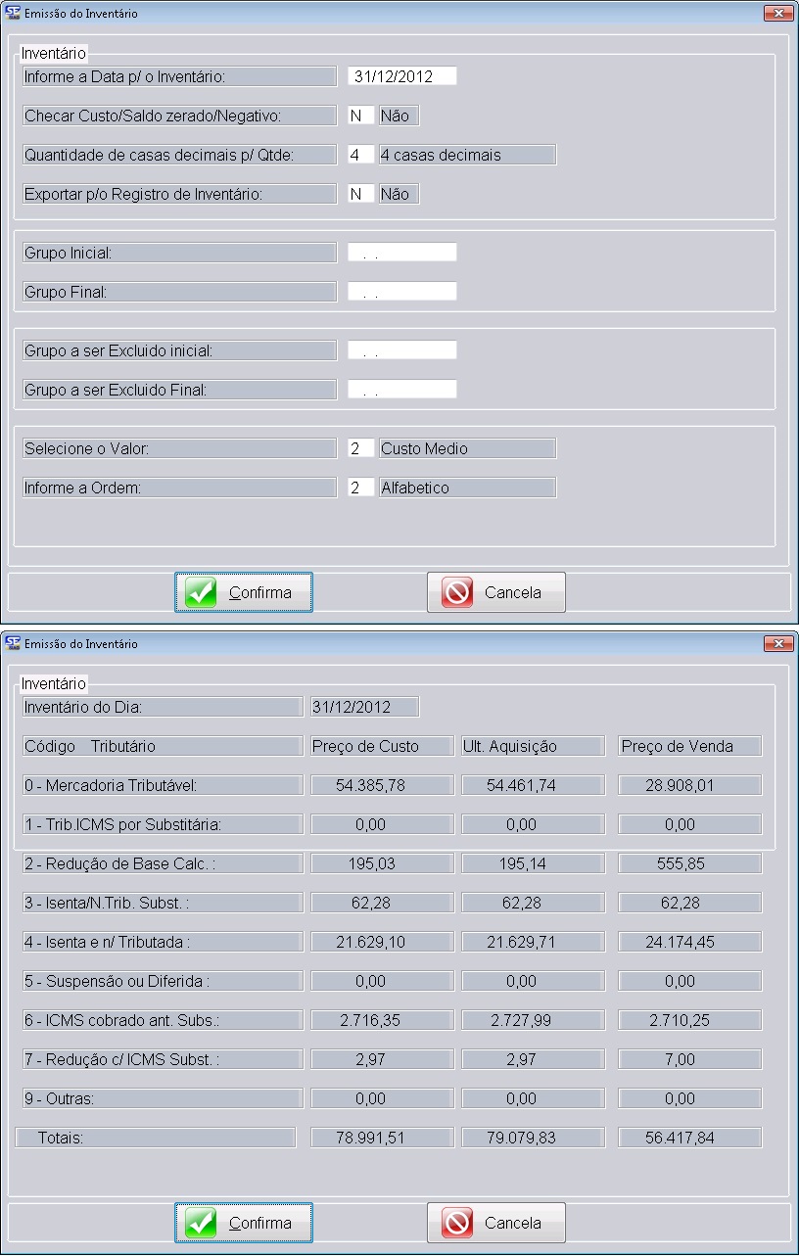This screenshot has height=1256, width=799.
Task: Focus the Grupo a ser Excluido Final field
Action: click(x=401, y=390)
